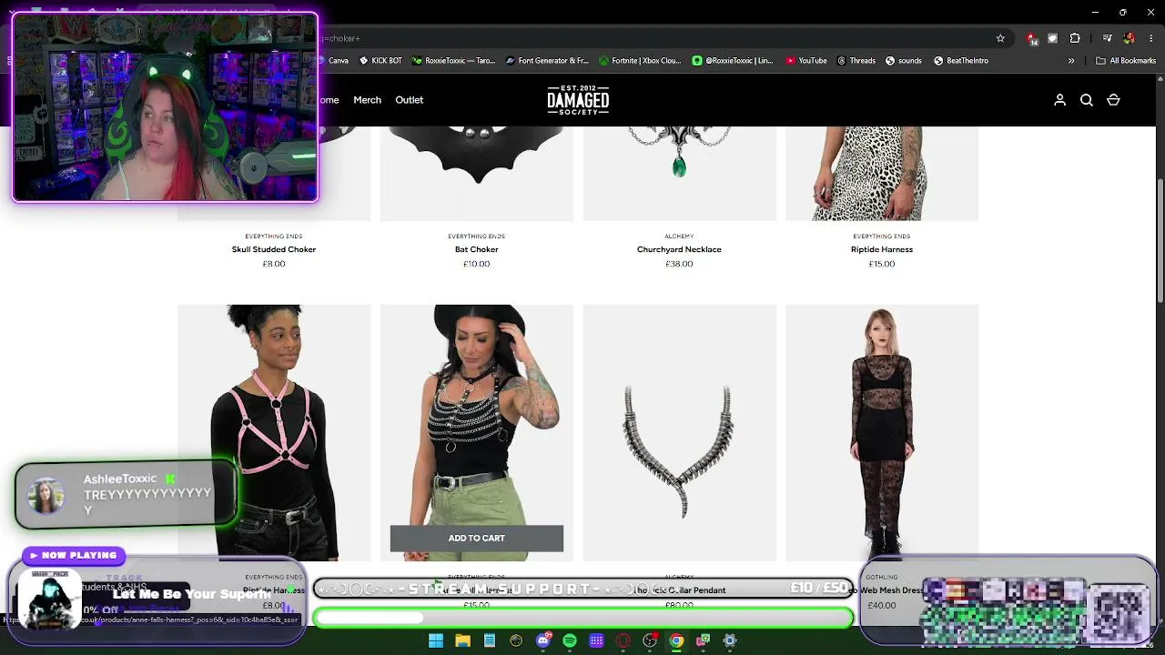Open the search magnifier in site header

point(1087,100)
